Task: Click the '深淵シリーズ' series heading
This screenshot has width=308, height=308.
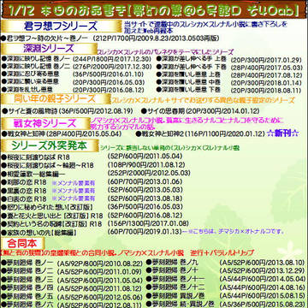Action: (49, 49)
